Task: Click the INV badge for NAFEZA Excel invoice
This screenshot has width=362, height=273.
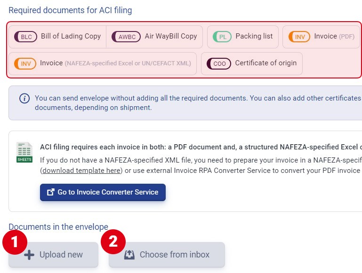Action: (x=25, y=63)
